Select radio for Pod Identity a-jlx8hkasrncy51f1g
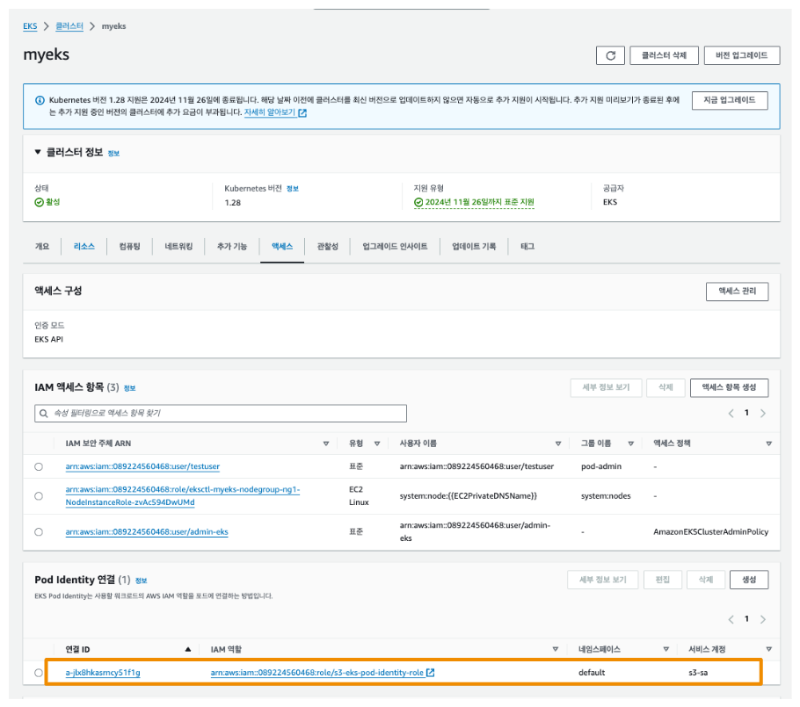Screen dimensions: 800x707 39,673
